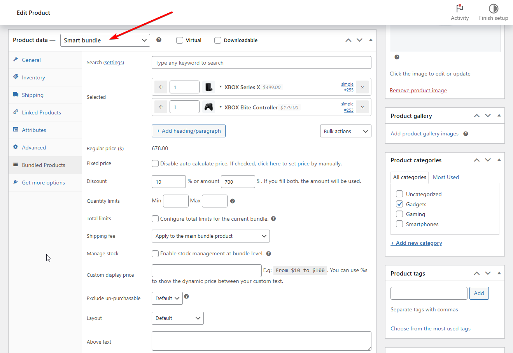Open the Activity flag icon
The width and height of the screenshot is (513, 353).
coord(459,9)
